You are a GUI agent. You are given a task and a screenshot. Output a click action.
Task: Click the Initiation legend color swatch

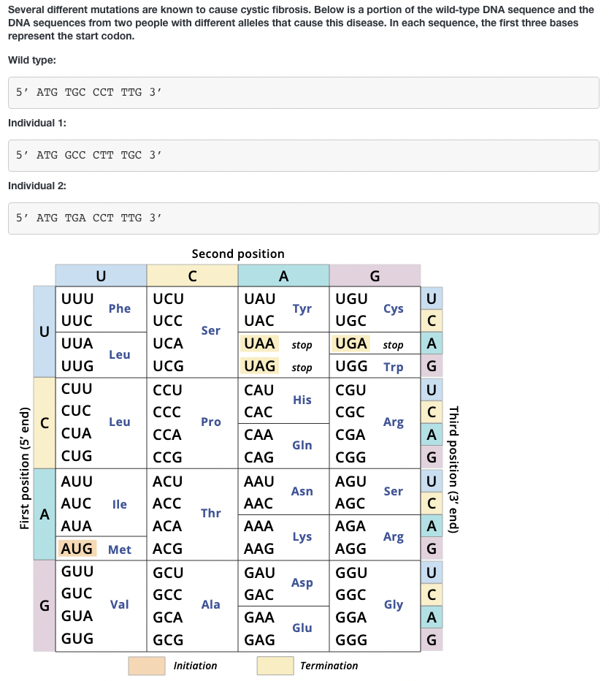coord(146,666)
